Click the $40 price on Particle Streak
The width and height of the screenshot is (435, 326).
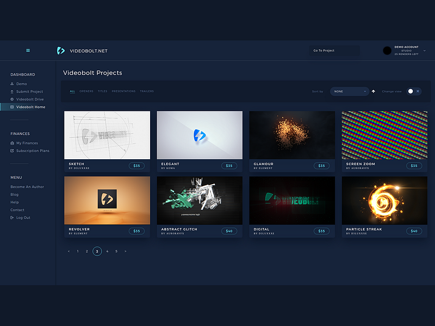click(x=414, y=231)
